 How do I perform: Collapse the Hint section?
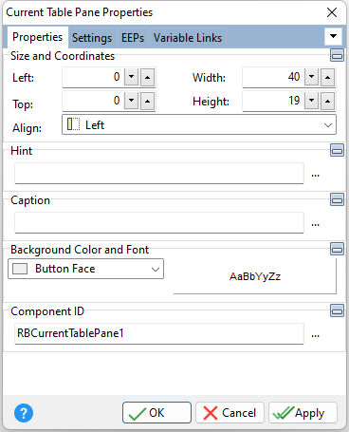coord(337,150)
